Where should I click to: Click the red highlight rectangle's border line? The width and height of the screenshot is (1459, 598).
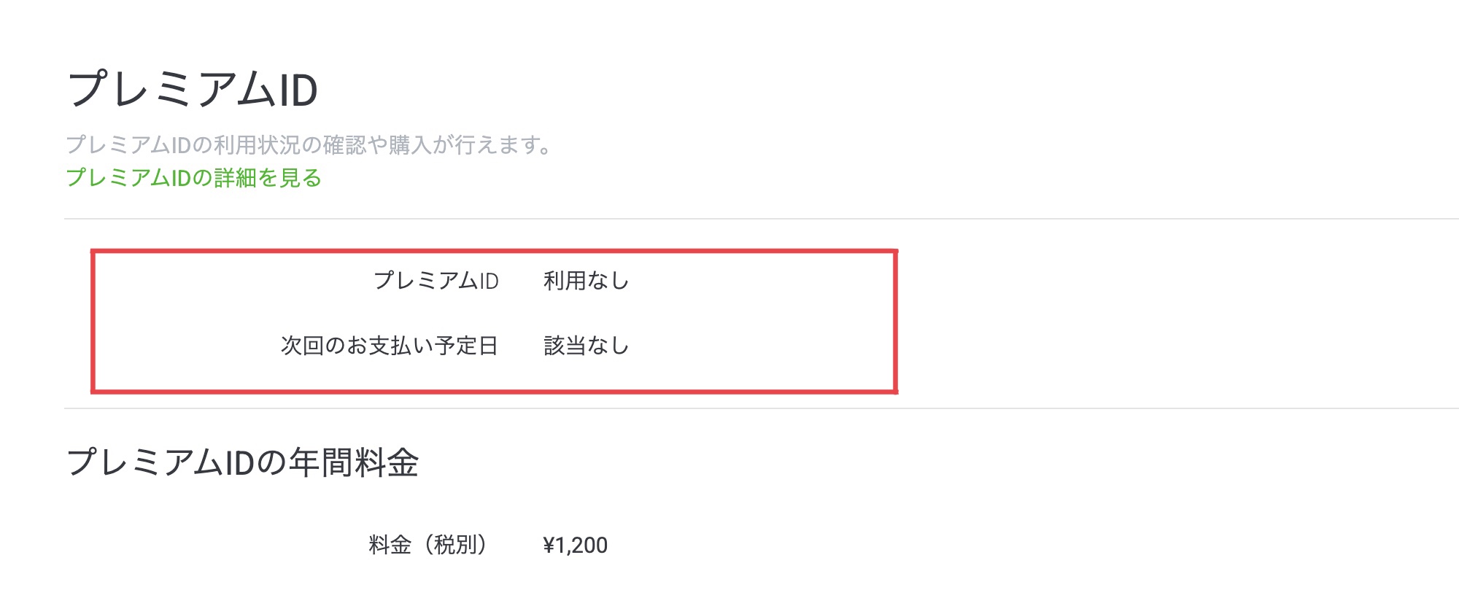click(x=494, y=252)
